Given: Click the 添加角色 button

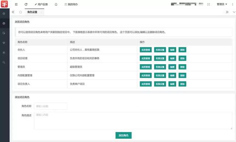Looking at the screenshot, I should (x=124, y=135).
